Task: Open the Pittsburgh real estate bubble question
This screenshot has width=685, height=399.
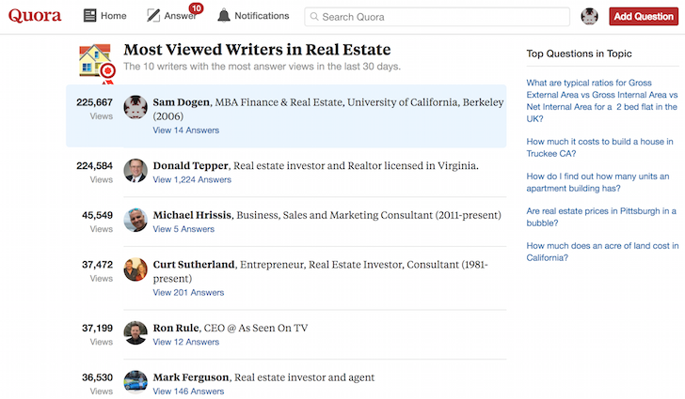Action: pos(601,218)
